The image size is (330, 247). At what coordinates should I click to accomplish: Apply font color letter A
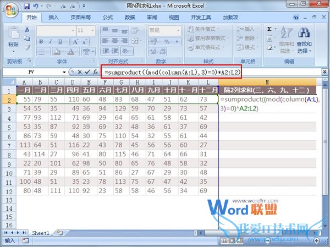[x=71, y=51]
